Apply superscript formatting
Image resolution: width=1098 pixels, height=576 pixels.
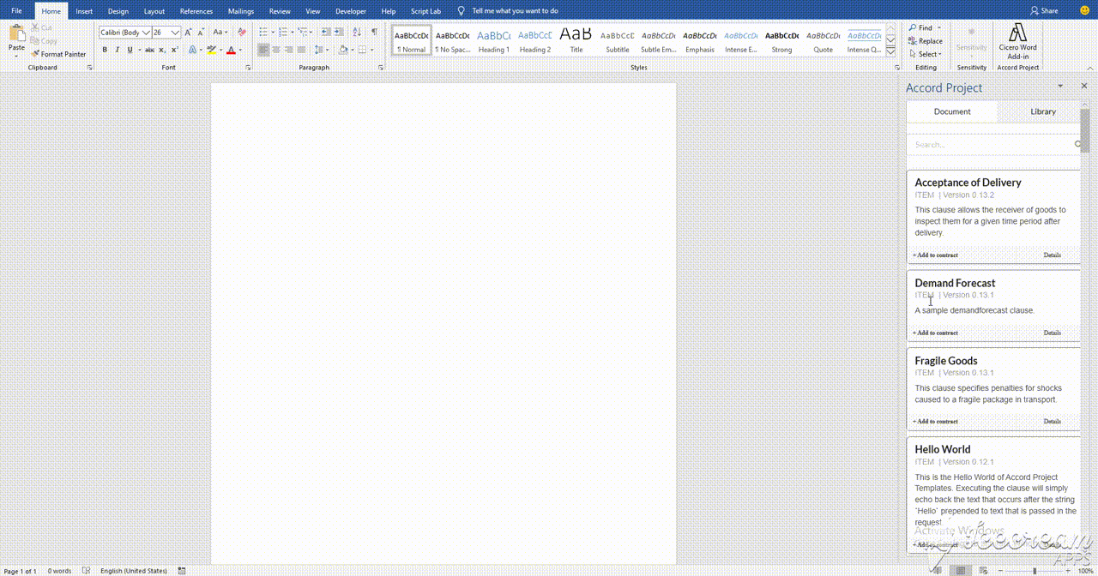click(174, 50)
